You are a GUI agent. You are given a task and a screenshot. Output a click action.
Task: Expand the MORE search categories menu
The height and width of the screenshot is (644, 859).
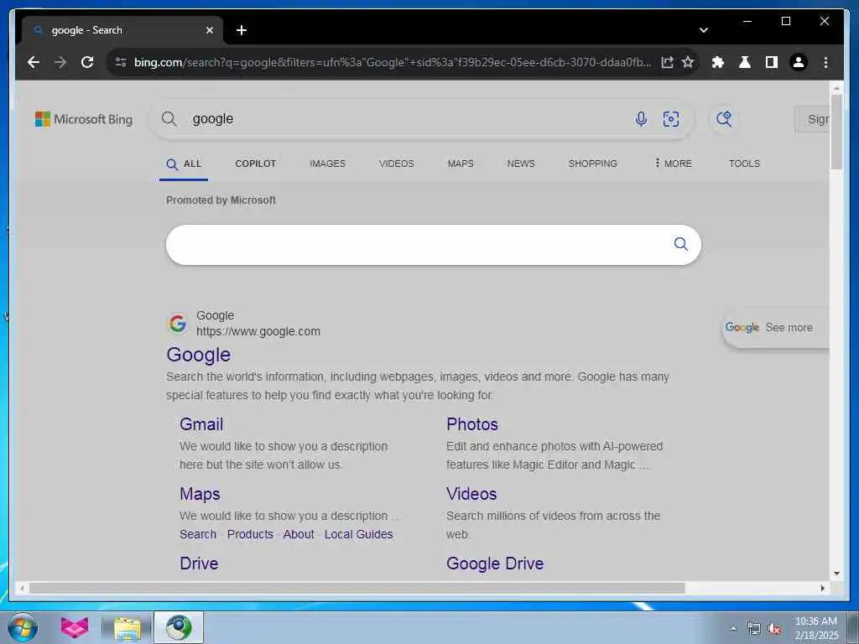pos(673,164)
